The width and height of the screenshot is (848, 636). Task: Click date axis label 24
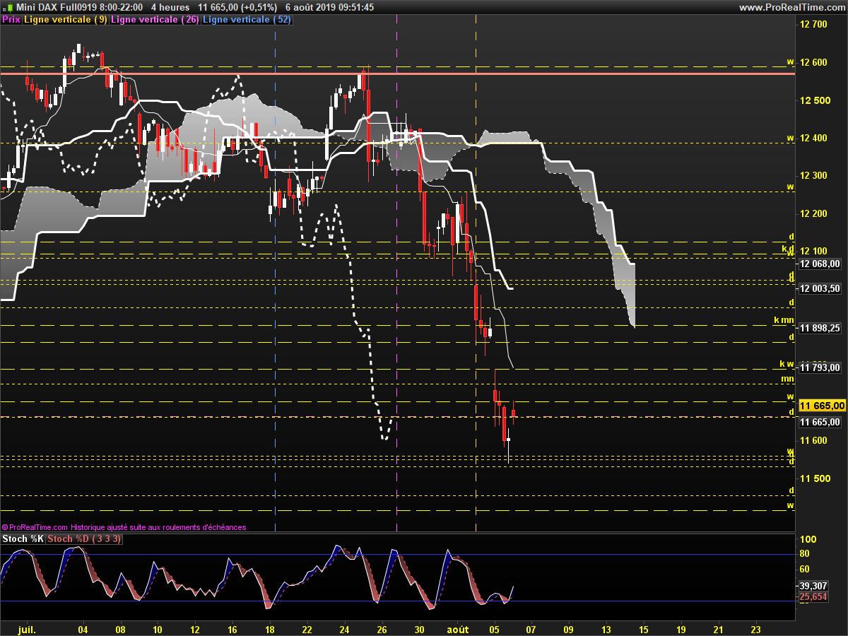pyautogui.click(x=344, y=628)
